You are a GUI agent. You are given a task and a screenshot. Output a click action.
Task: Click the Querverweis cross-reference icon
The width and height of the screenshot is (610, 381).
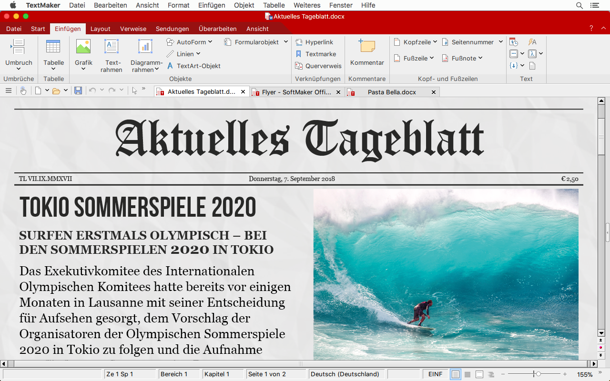coord(299,66)
